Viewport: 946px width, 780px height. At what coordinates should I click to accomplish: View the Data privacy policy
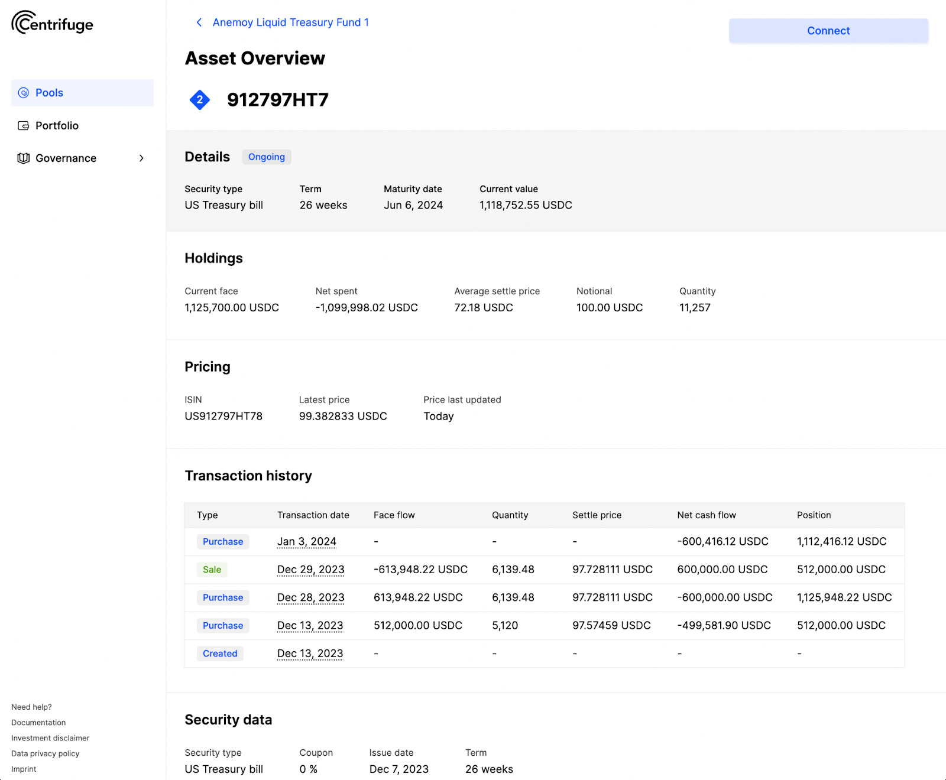pyautogui.click(x=45, y=753)
